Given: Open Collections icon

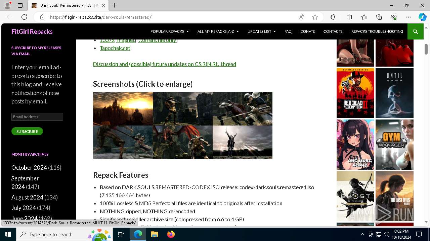Looking at the screenshot, I should tap(379, 17).
